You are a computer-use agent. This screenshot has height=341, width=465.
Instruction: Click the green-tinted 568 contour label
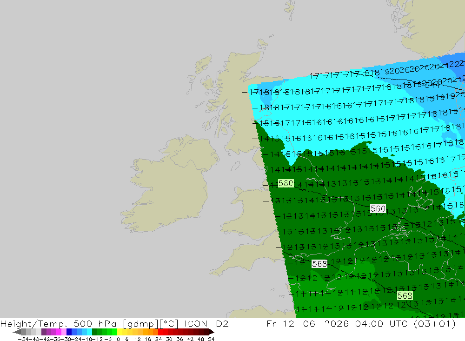(x=405, y=295)
